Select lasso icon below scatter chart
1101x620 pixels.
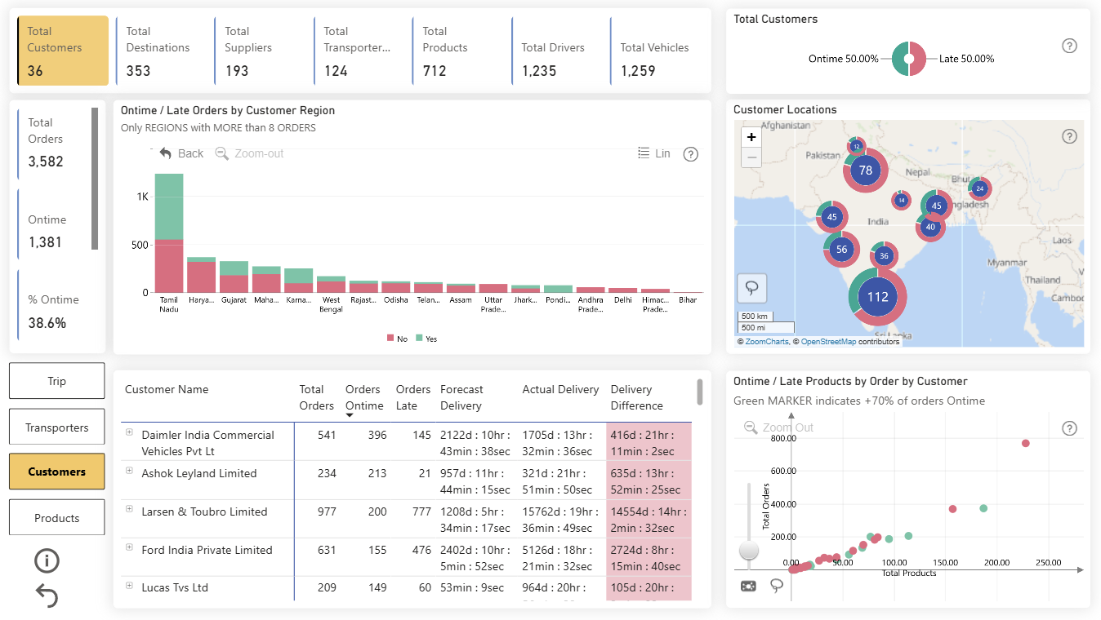(777, 586)
